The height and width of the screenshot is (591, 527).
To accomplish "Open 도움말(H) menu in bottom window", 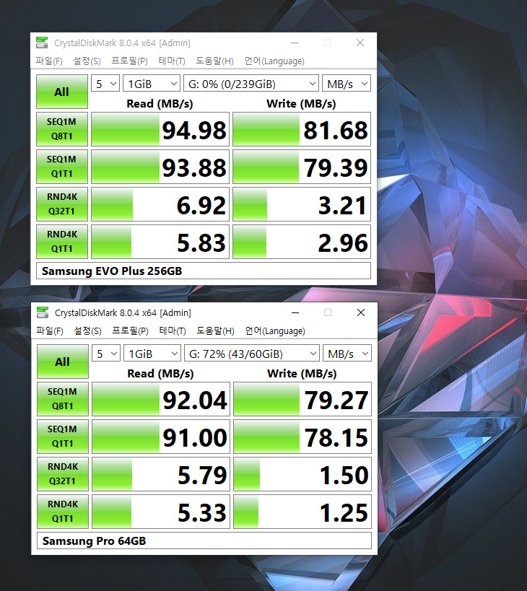I will coord(216,331).
